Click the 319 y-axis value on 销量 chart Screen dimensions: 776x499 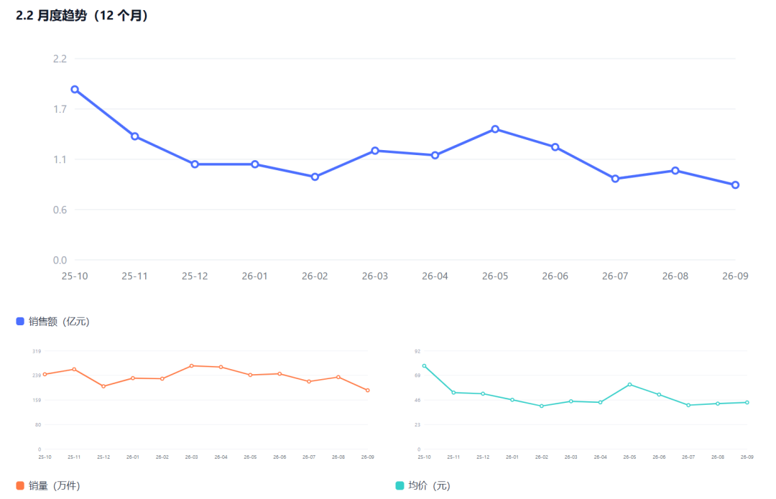[37, 351]
